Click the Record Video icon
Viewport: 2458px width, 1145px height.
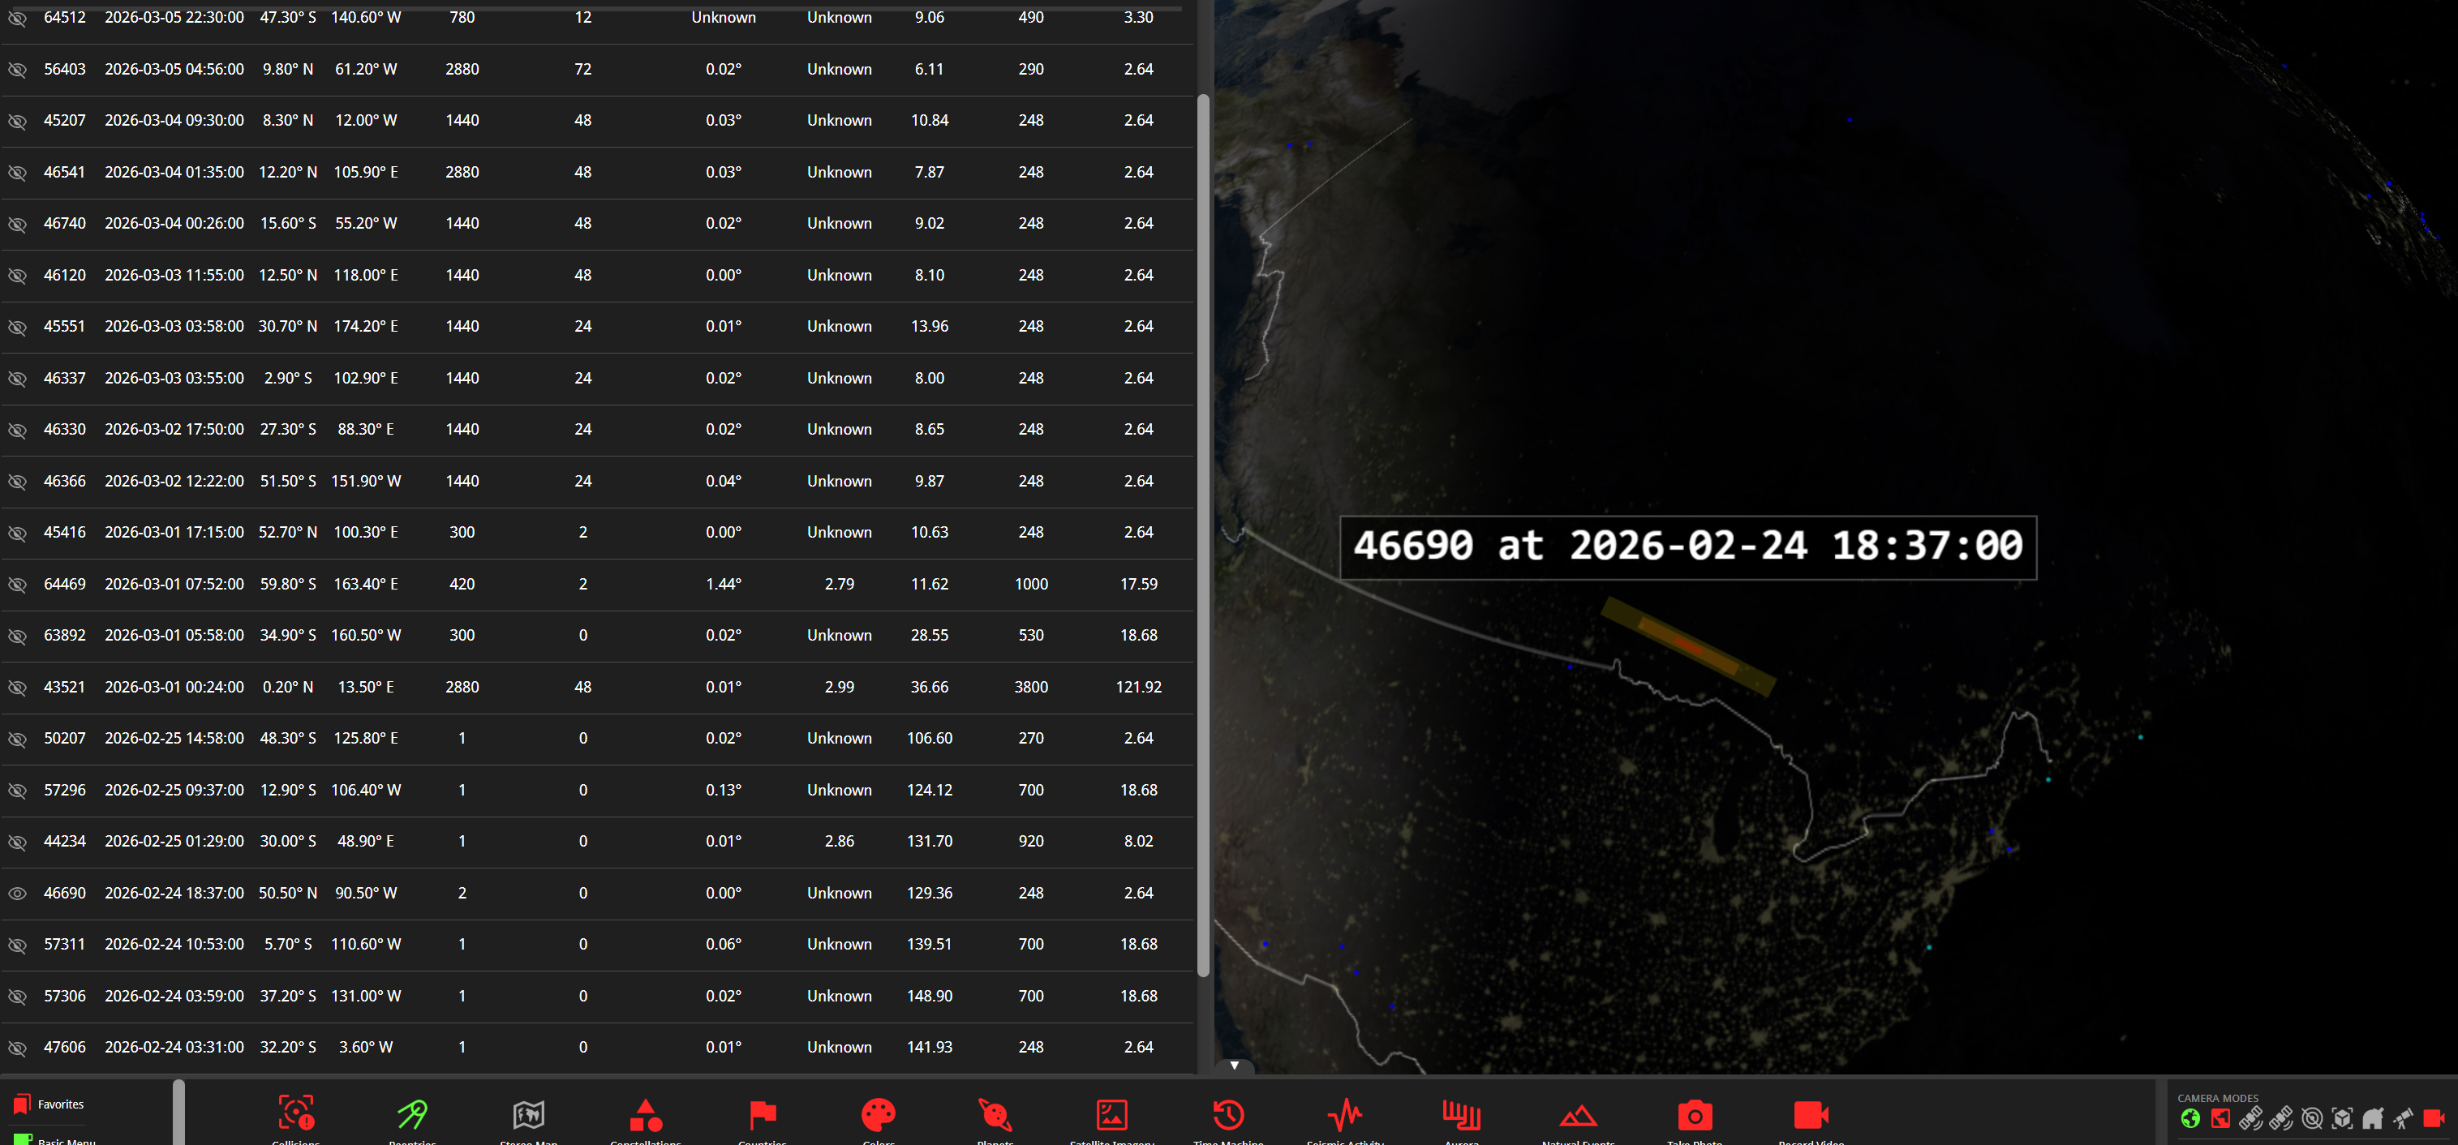[1811, 1113]
